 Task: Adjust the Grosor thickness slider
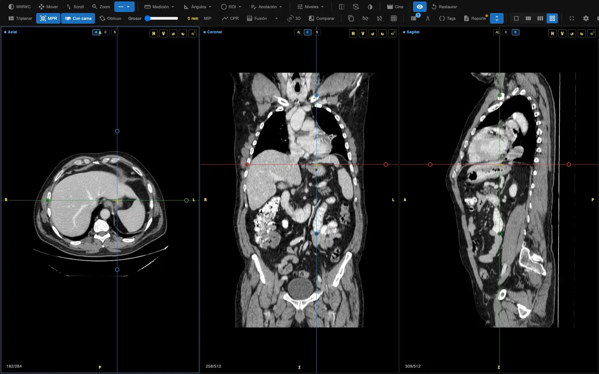162,18
